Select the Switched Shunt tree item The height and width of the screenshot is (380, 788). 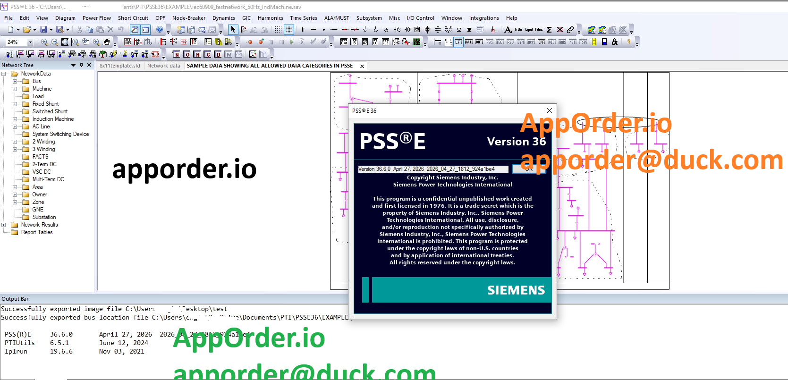50,111
